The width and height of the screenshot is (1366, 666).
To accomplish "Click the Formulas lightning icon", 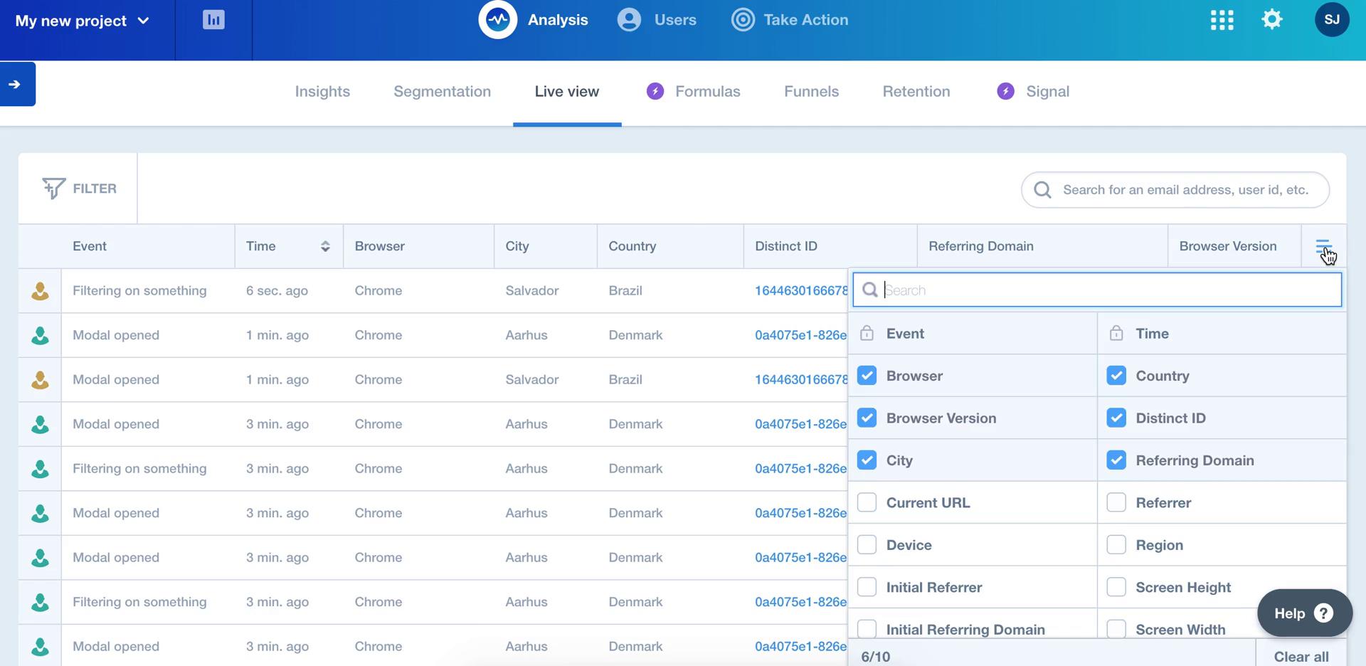I will (x=655, y=91).
